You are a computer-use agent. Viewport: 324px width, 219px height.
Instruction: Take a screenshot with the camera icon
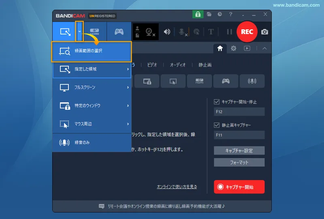coord(264,32)
